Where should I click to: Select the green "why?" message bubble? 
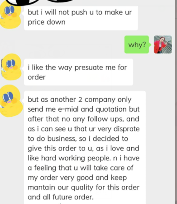tap(137, 45)
